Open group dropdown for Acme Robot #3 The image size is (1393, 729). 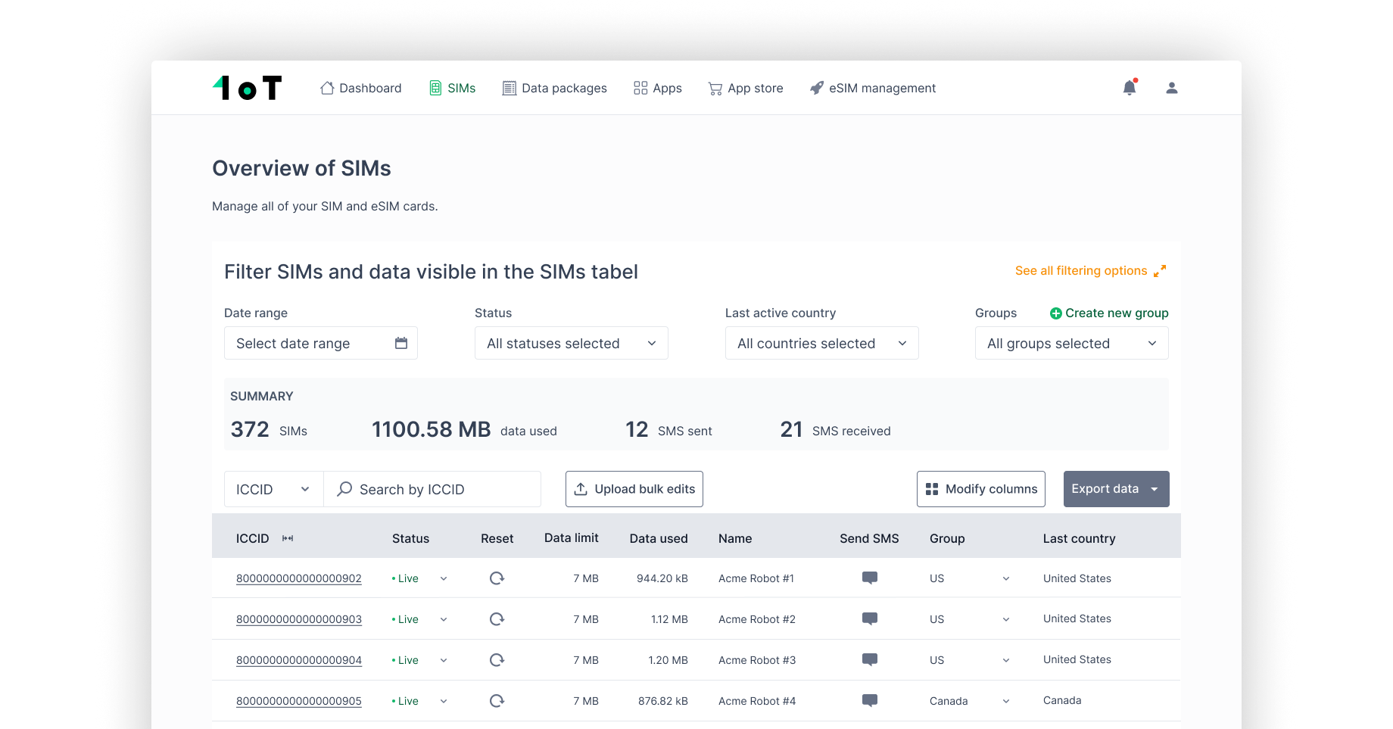[x=1006, y=660]
